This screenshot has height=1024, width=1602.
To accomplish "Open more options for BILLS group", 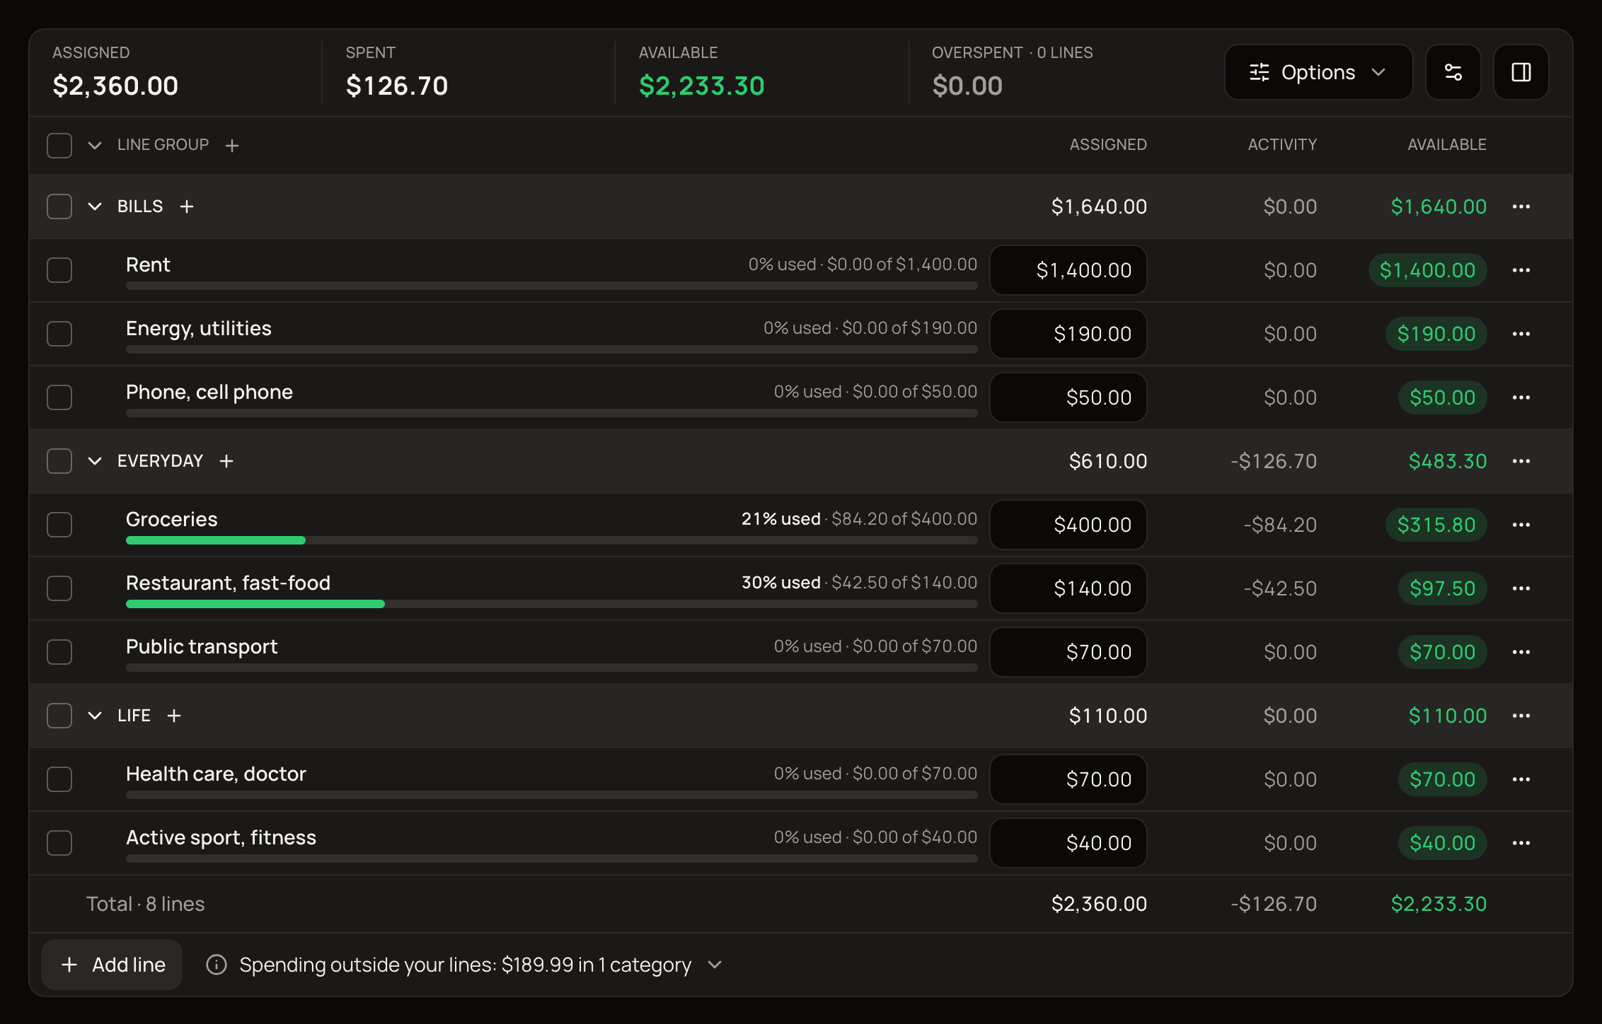I will (1521, 206).
